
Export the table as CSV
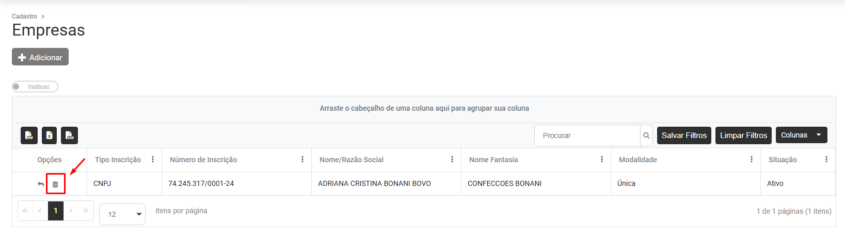[x=69, y=135]
